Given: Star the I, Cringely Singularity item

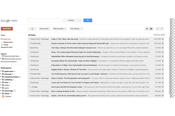Looking at the screenshot, I should (x=29, y=87).
